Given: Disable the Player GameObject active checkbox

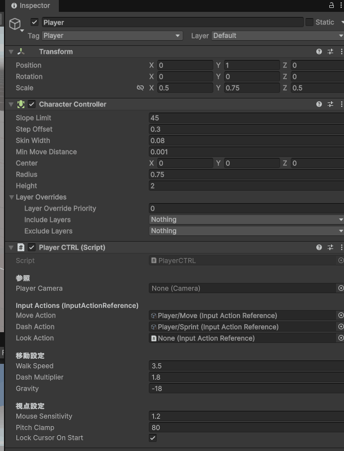Looking at the screenshot, I should (x=35, y=22).
